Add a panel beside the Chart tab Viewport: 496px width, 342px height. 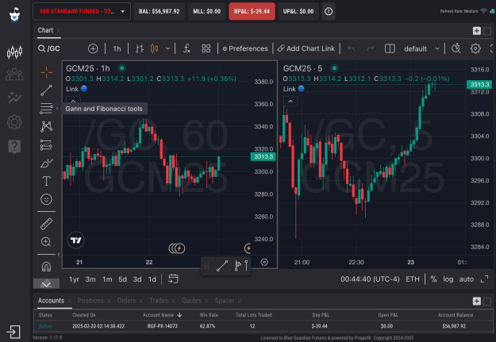[477, 31]
